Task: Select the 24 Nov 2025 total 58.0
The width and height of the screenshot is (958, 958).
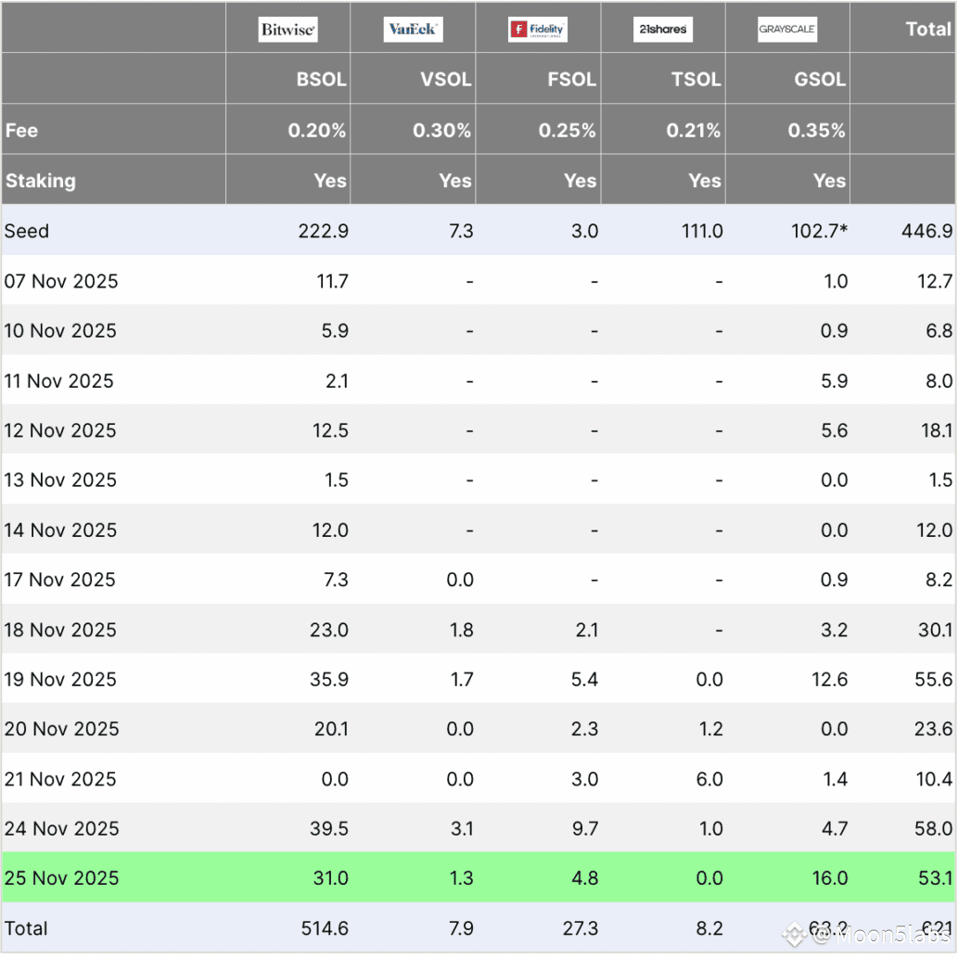Action: [933, 828]
